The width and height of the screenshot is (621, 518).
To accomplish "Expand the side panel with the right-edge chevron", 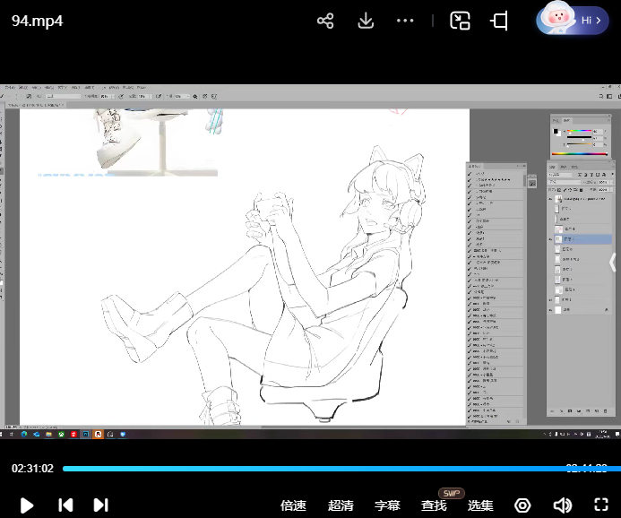I will pyautogui.click(x=613, y=262).
